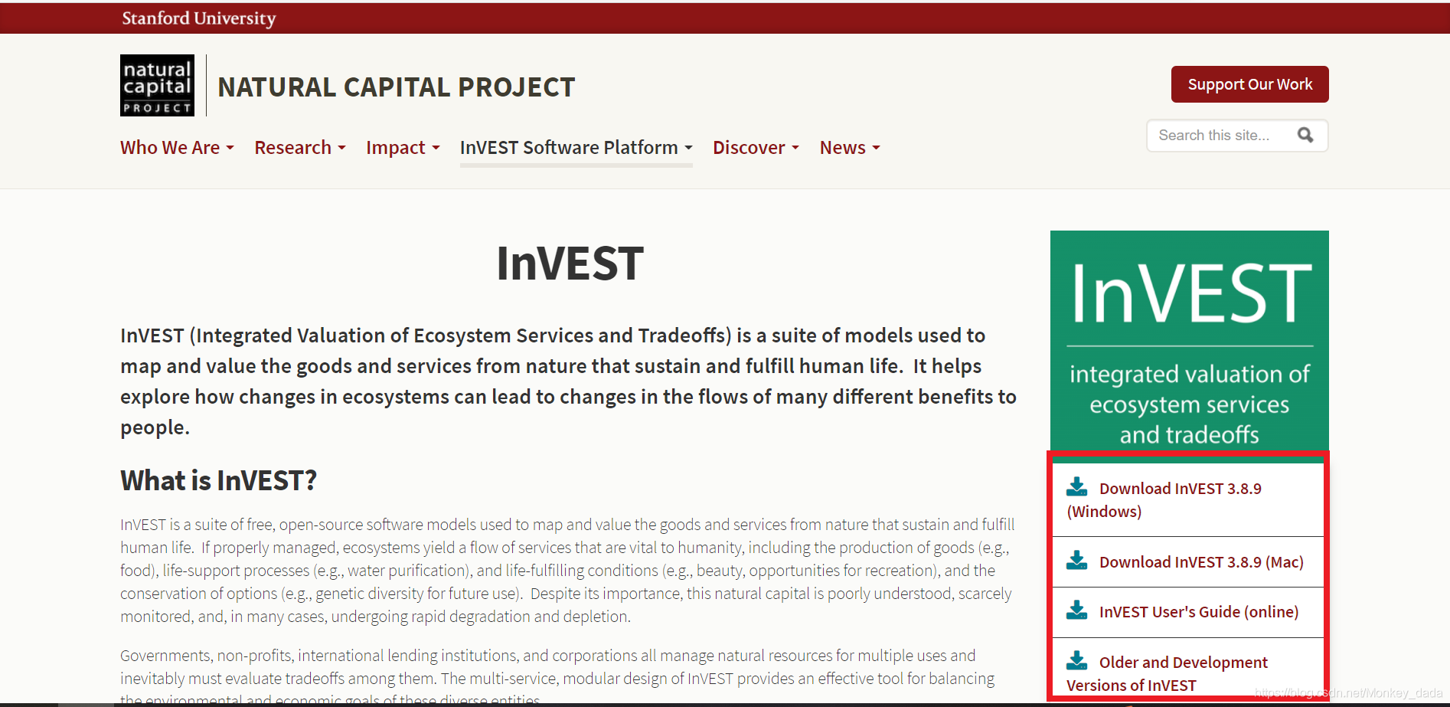Click download icon beside InVEST 3.8.9 Windows
The image size is (1450, 707).
click(x=1077, y=486)
